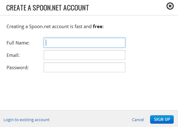Viewport: 178px width, 127px height.
Task: Select the Email input box
Action: tap(85, 55)
